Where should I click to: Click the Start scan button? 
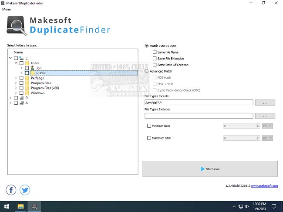[x=210, y=169]
